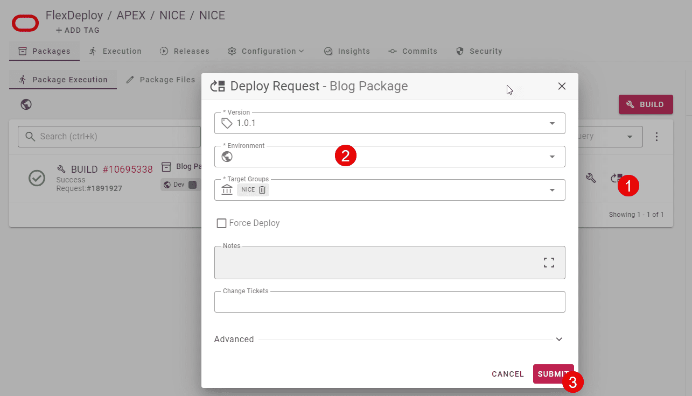The width and height of the screenshot is (692, 396).
Task: Remove NICE target group with trash icon
Action: tap(262, 190)
